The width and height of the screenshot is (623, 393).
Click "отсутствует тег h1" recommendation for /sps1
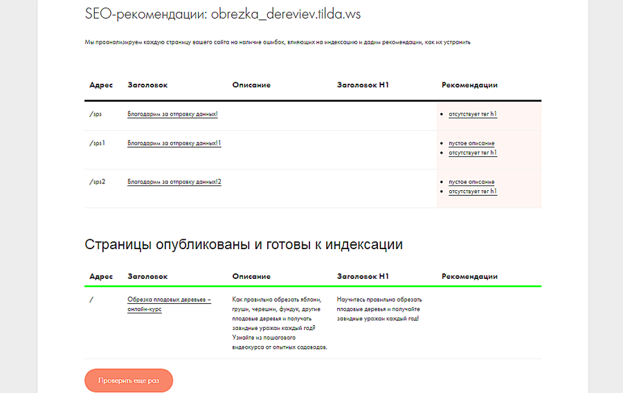[473, 153]
